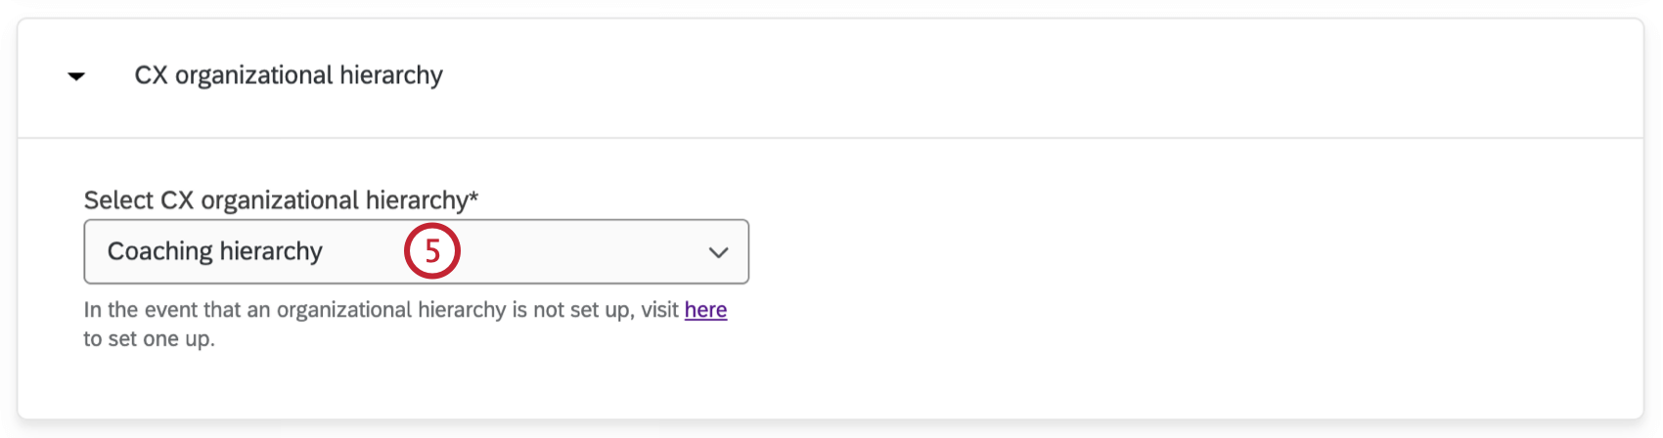The width and height of the screenshot is (1663, 438).
Task: Open the Select CX organizational hierarchy dropdown
Action: tap(416, 251)
